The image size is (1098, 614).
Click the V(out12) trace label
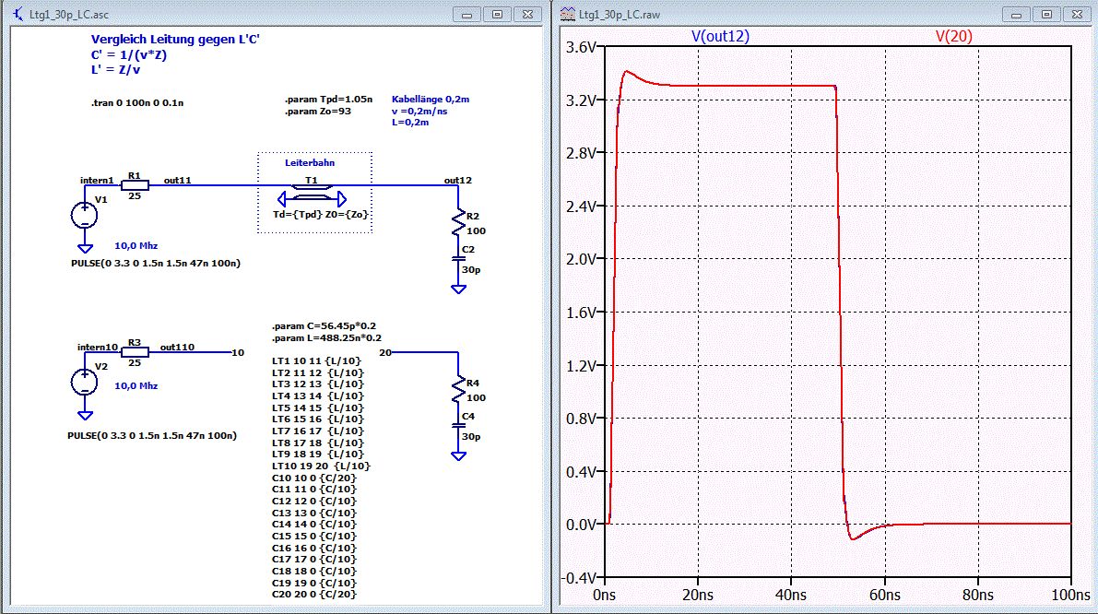720,36
